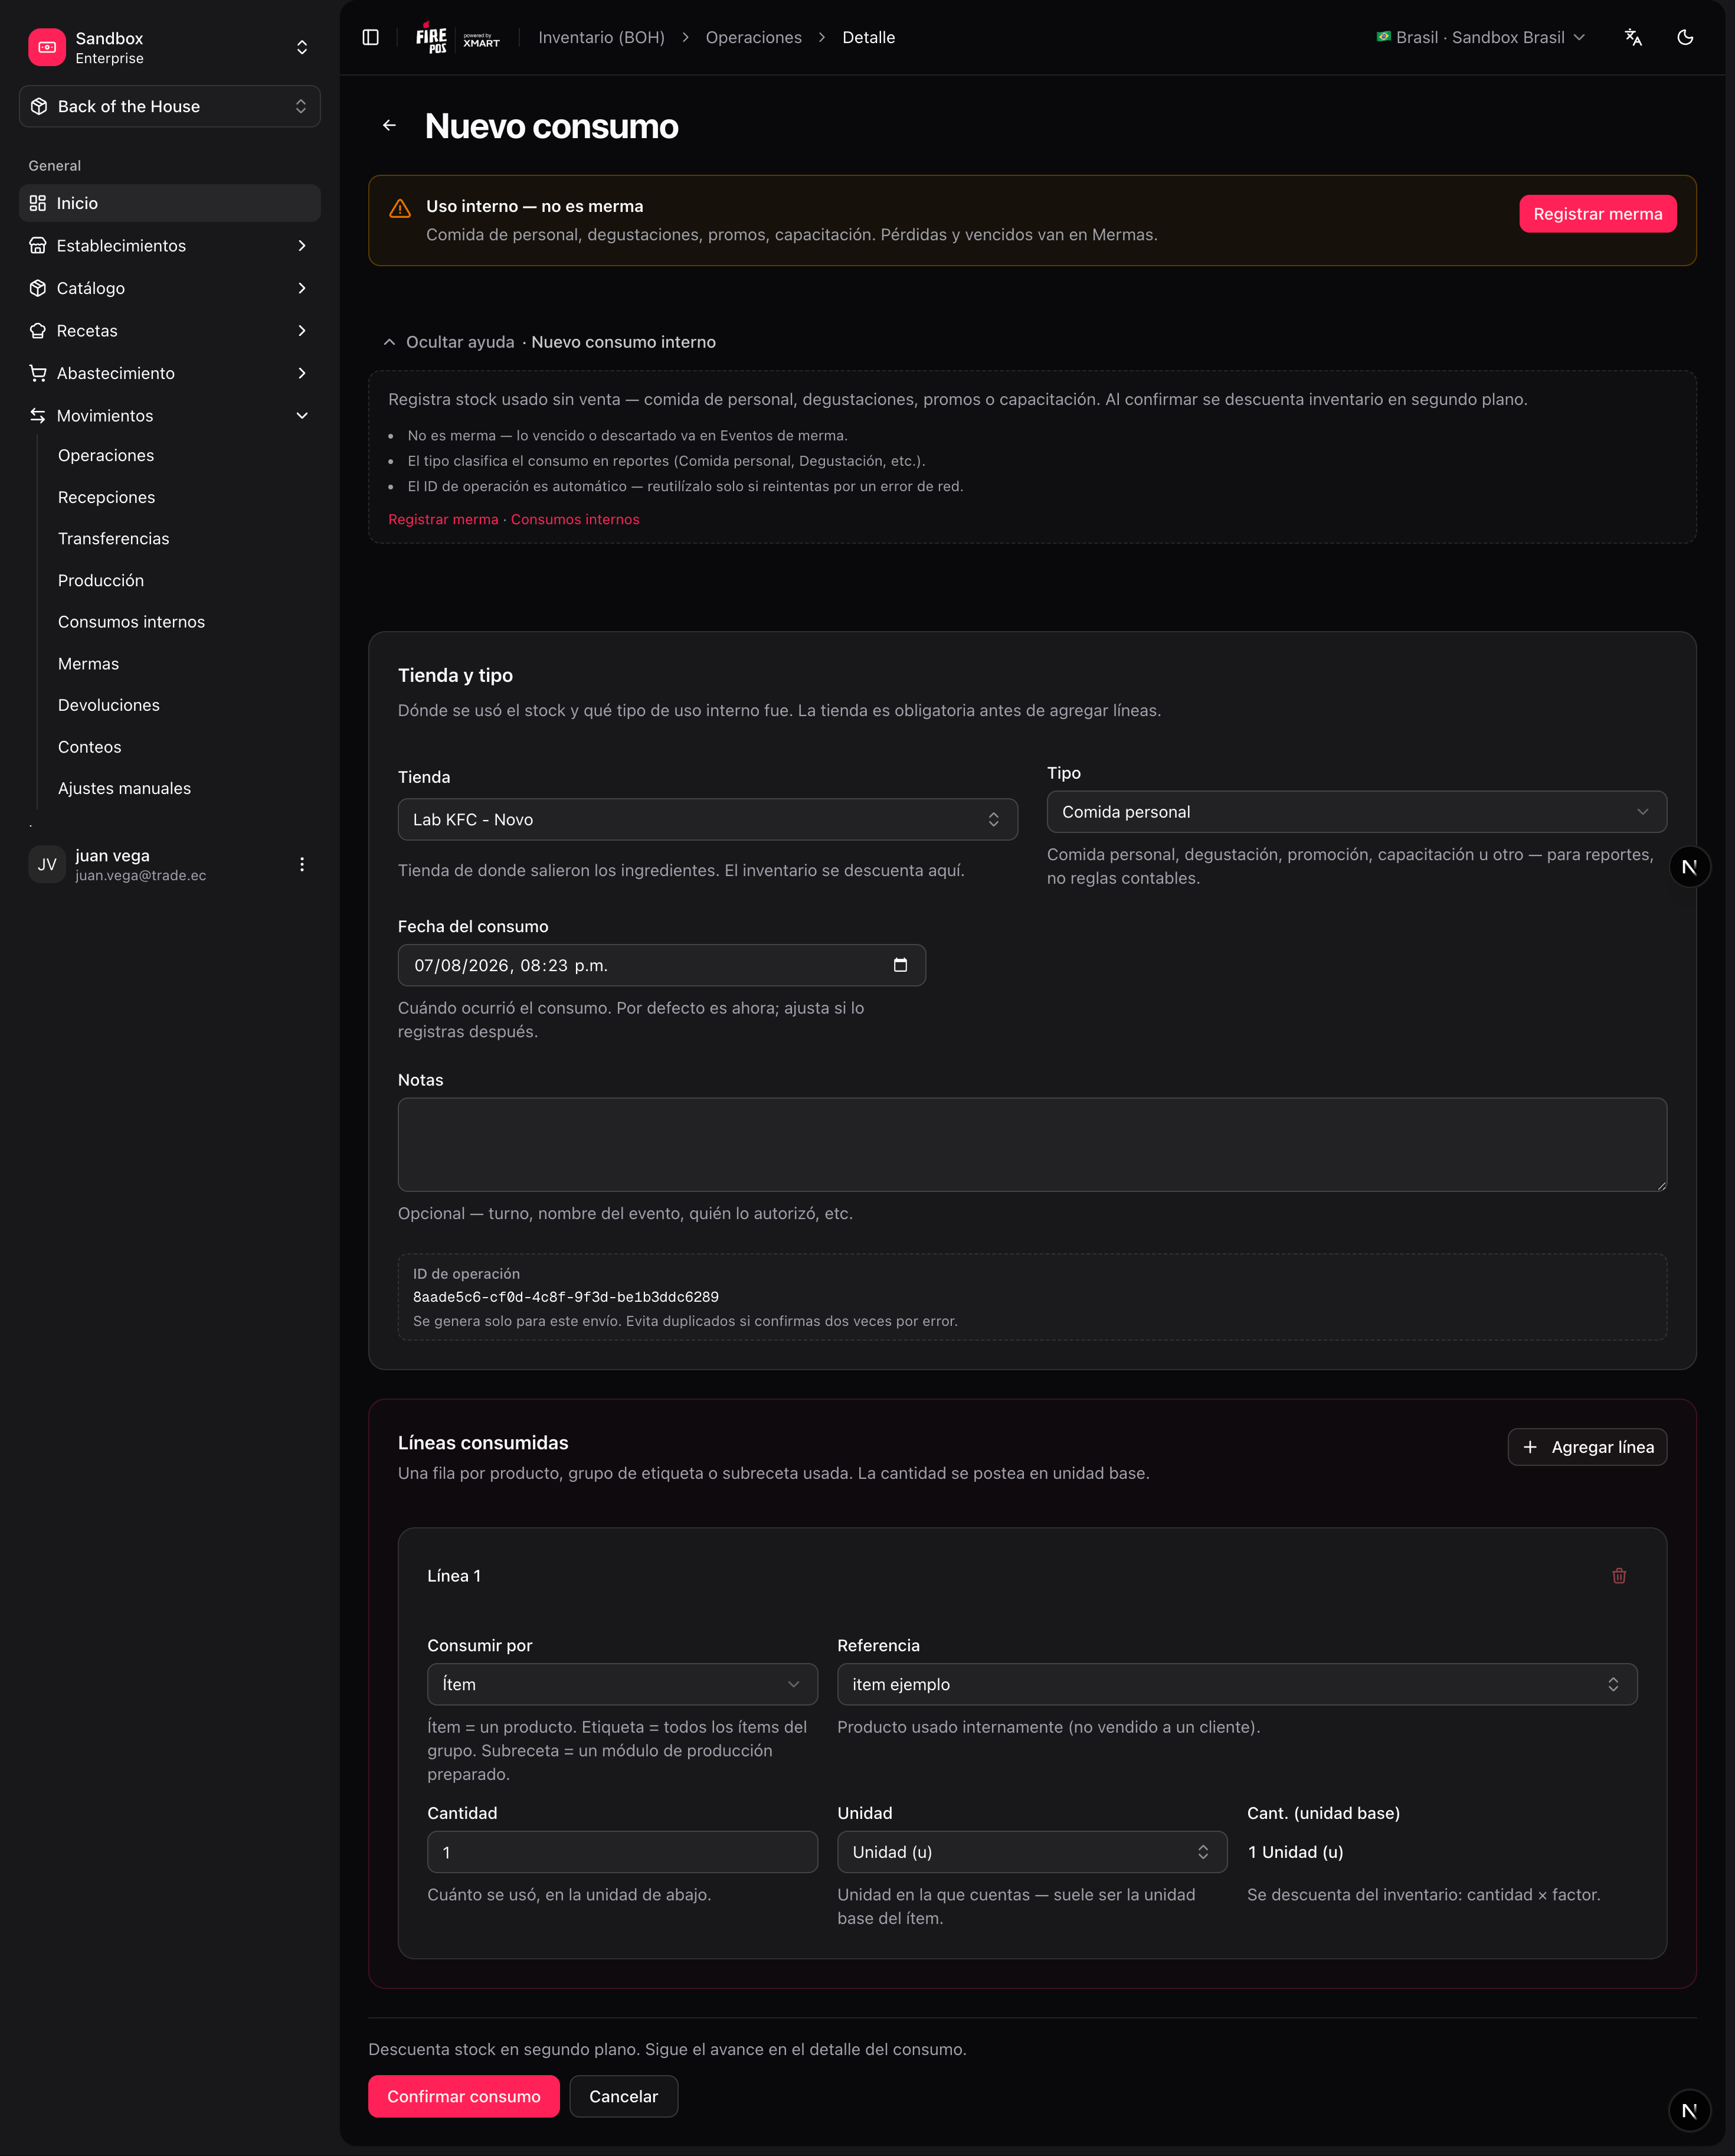Go to Inicio in the sidebar
Screen dimensions: 1735x2156
point(170,203)
